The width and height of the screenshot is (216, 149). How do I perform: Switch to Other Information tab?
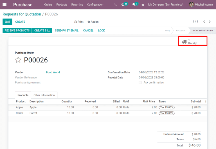pos(44,95)
